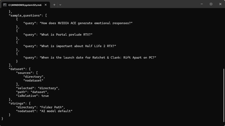Click the Half Life 2 RTX query

click(70, 46)
